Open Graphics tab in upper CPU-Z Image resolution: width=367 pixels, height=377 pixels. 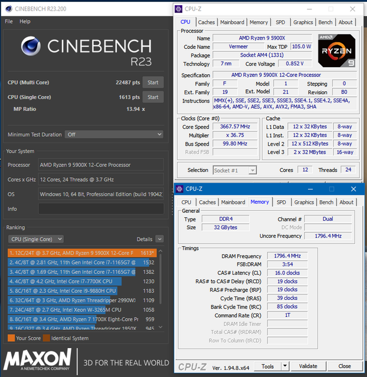303,22
